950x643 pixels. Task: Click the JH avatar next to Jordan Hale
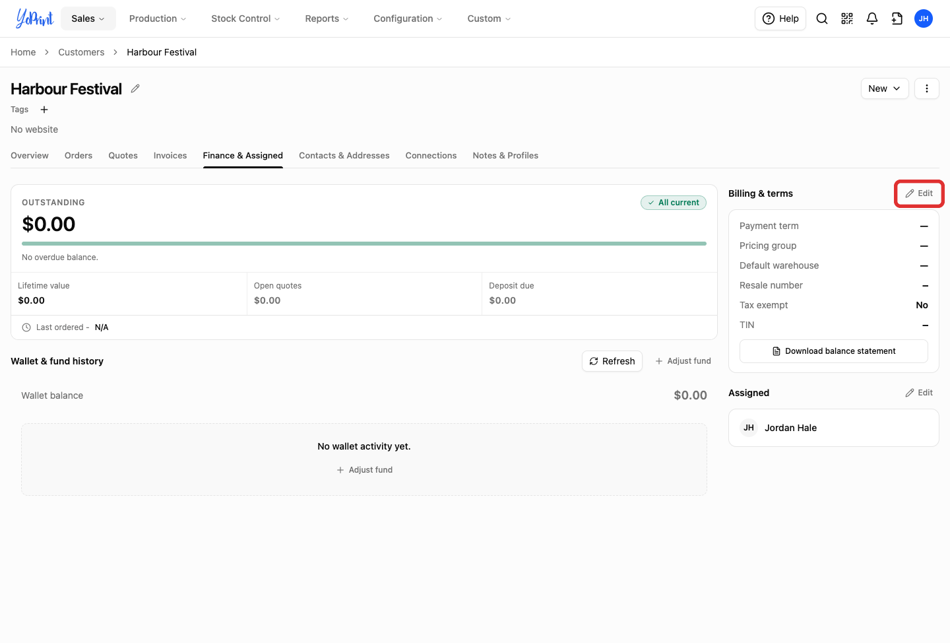click(x=749, y=428)
